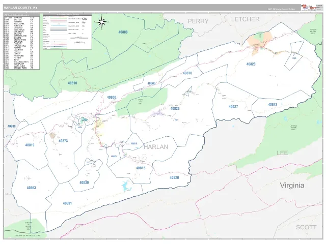The image size is (326, 244).
Task: Click the PERRY county label
Action: tap(198, 21)
